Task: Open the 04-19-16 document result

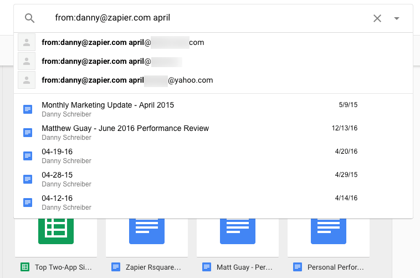Action: click(57, 151)
